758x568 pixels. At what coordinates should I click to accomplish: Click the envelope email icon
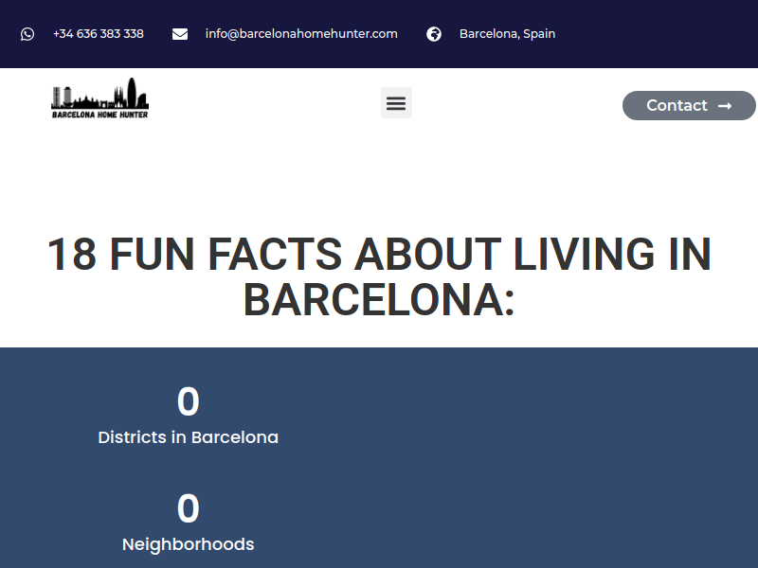(180, 34)
